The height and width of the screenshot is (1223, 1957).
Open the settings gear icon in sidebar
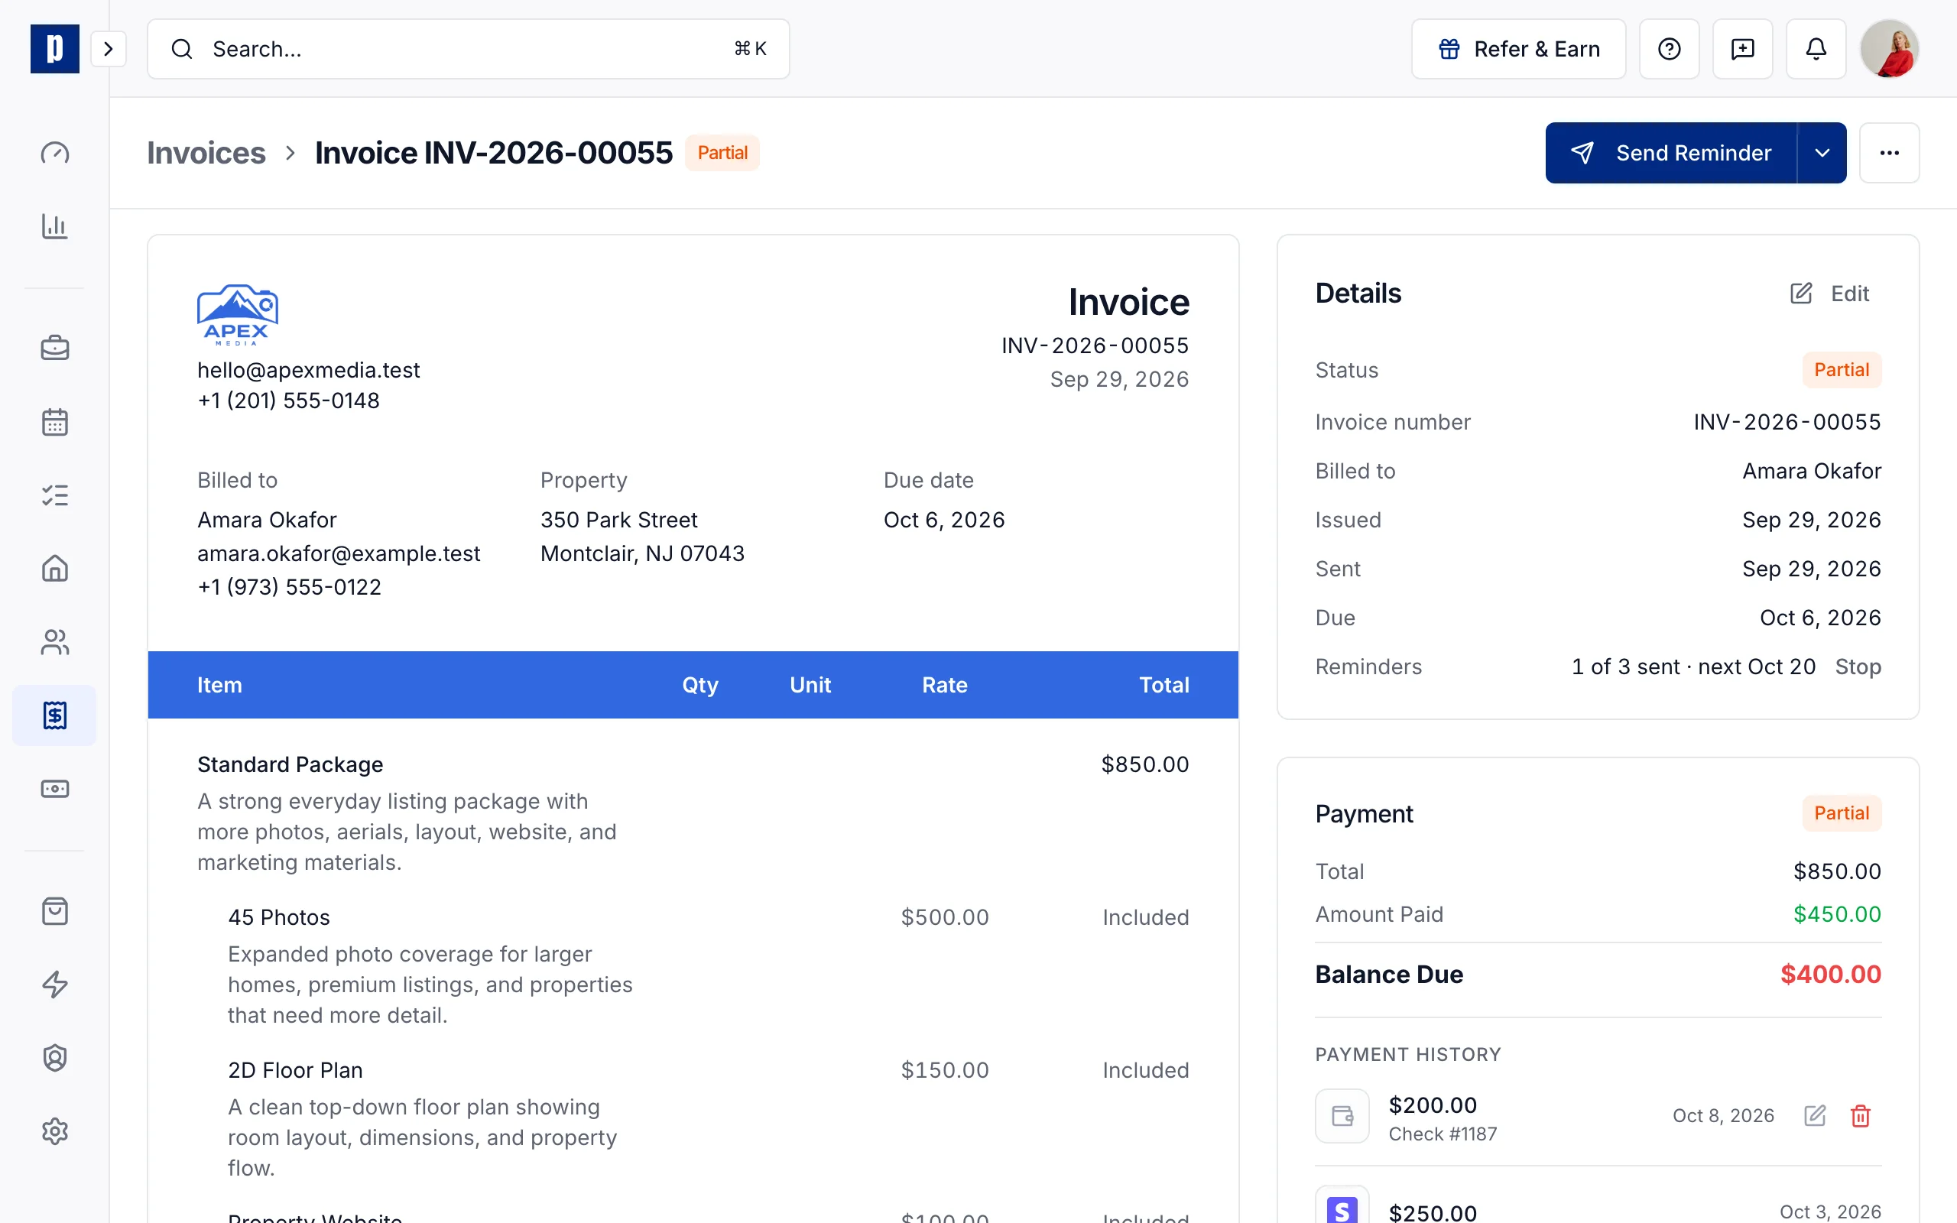tap(54, 1131)
